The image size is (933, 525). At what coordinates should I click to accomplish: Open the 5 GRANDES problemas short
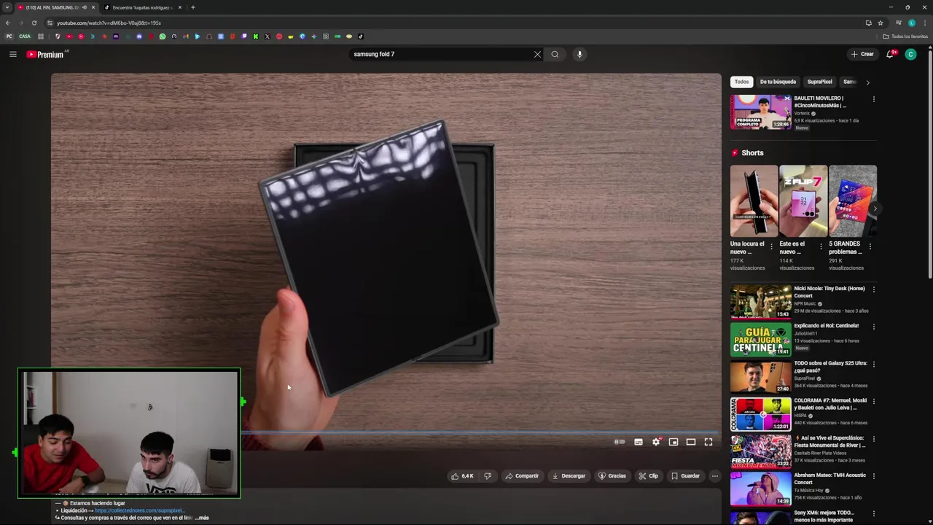853,201
